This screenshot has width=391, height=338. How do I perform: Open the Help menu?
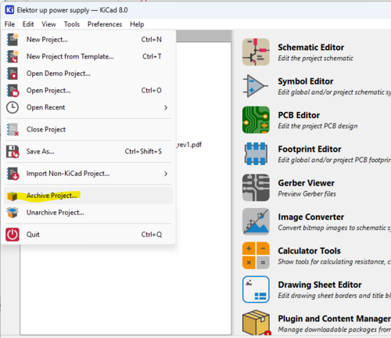click(137, 24)
